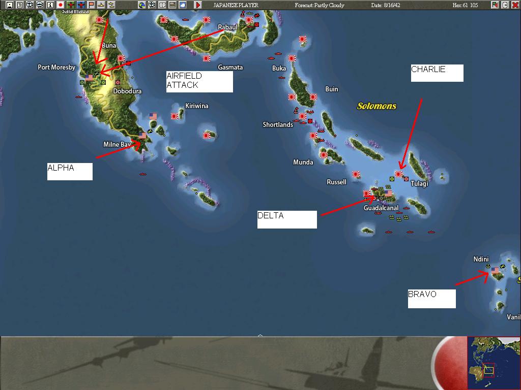Click the world minimap thumbnail
The width and height of the screenshot is (521, 390).
(494, 363)
